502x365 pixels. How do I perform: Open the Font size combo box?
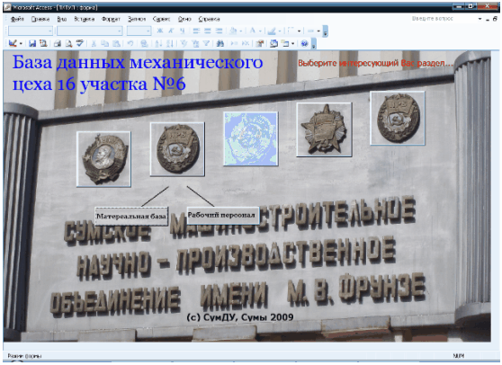pos(139,31)
